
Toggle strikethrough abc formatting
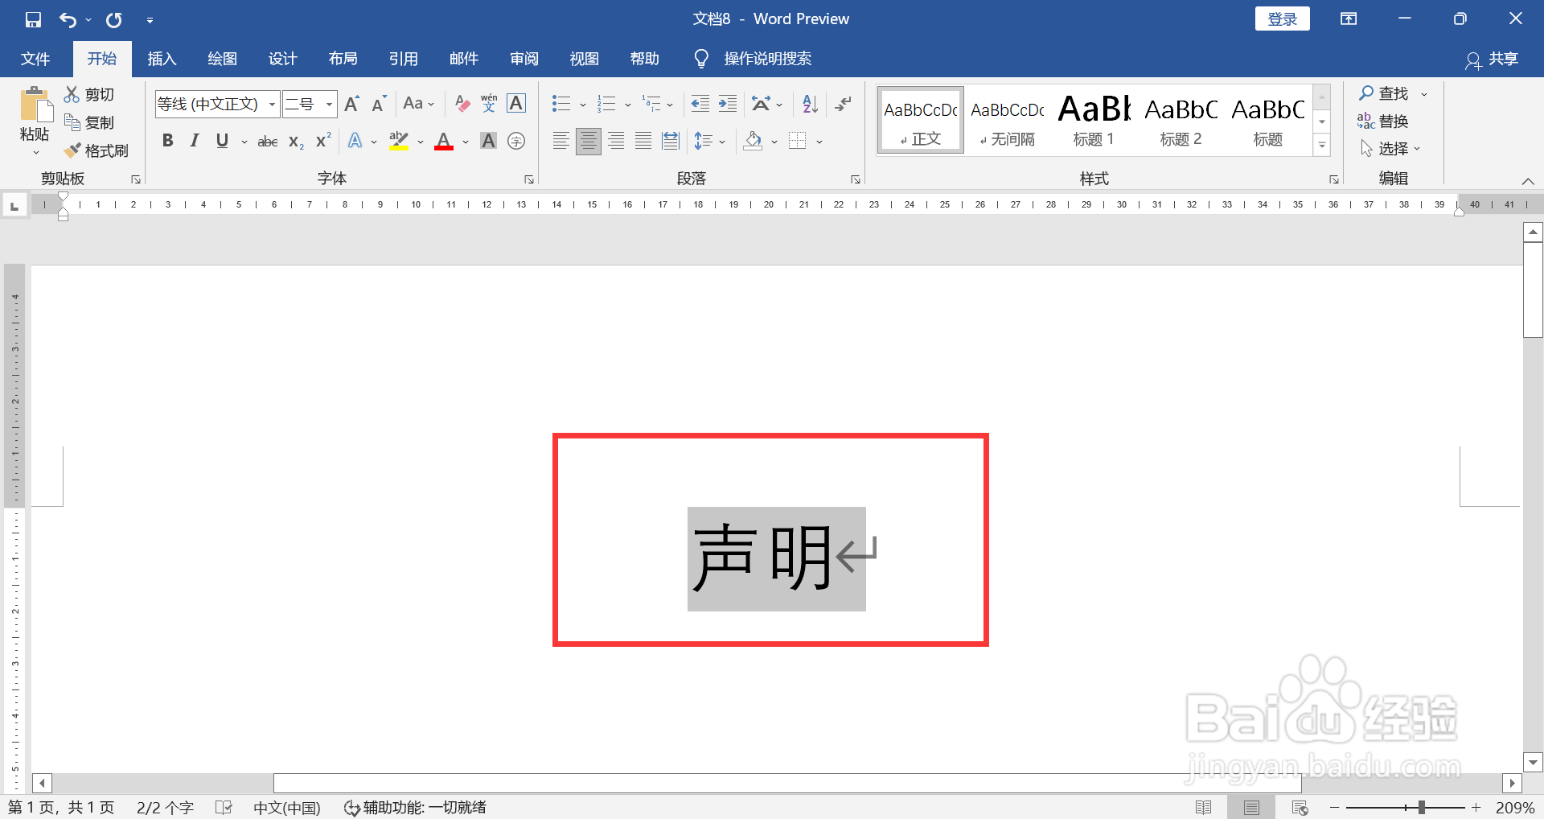tap(268, 142)
